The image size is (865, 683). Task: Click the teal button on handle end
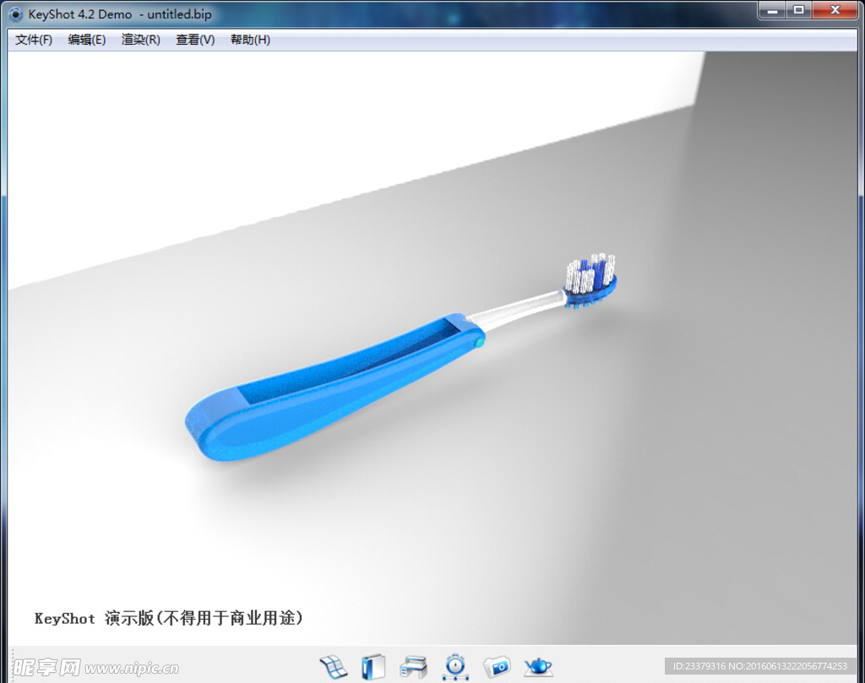coord(480,343)
